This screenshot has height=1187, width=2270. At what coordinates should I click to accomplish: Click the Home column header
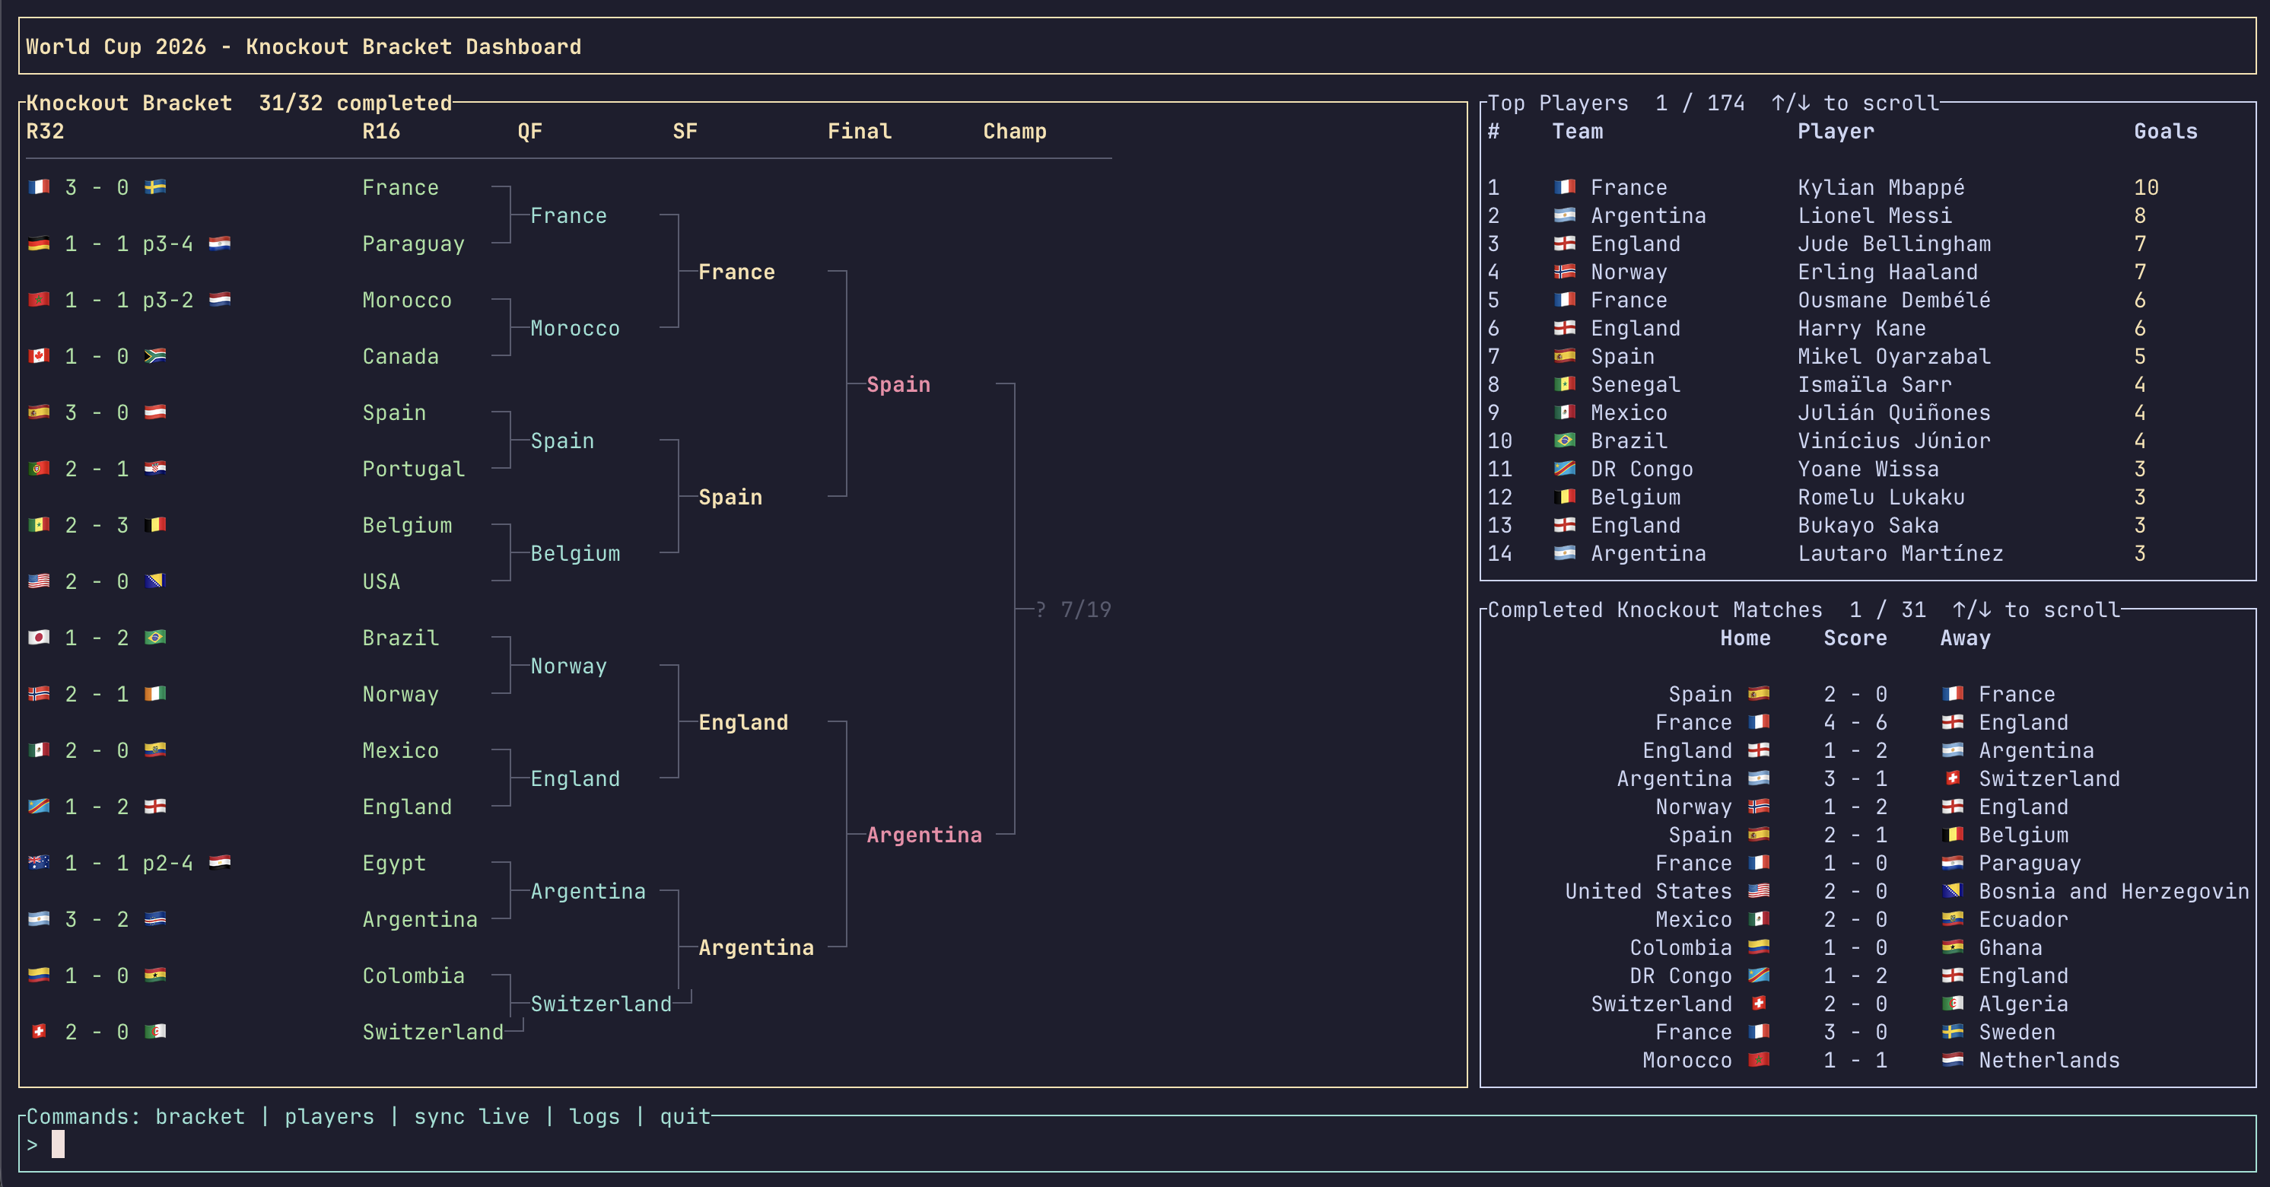point(1745,638)
